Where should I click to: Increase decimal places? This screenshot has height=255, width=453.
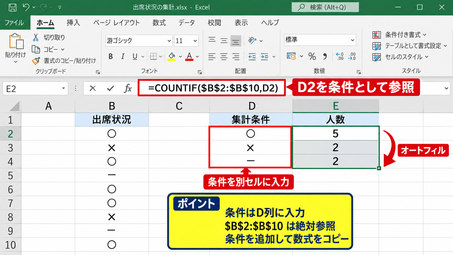(340, 56)
